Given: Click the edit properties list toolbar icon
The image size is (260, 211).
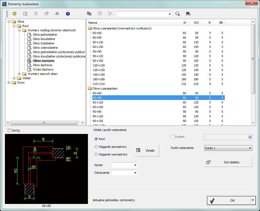Looking at the screenshot, I should [x=25, y=14].
